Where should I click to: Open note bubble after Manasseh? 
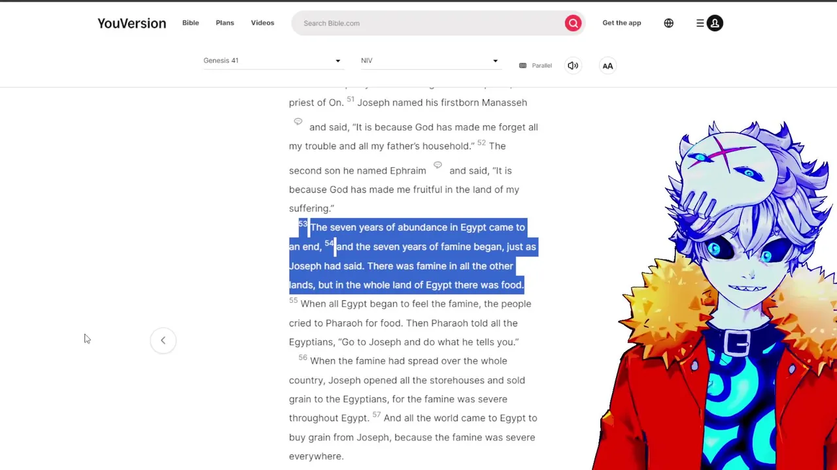pyautogui.click(x=298, y=121)
